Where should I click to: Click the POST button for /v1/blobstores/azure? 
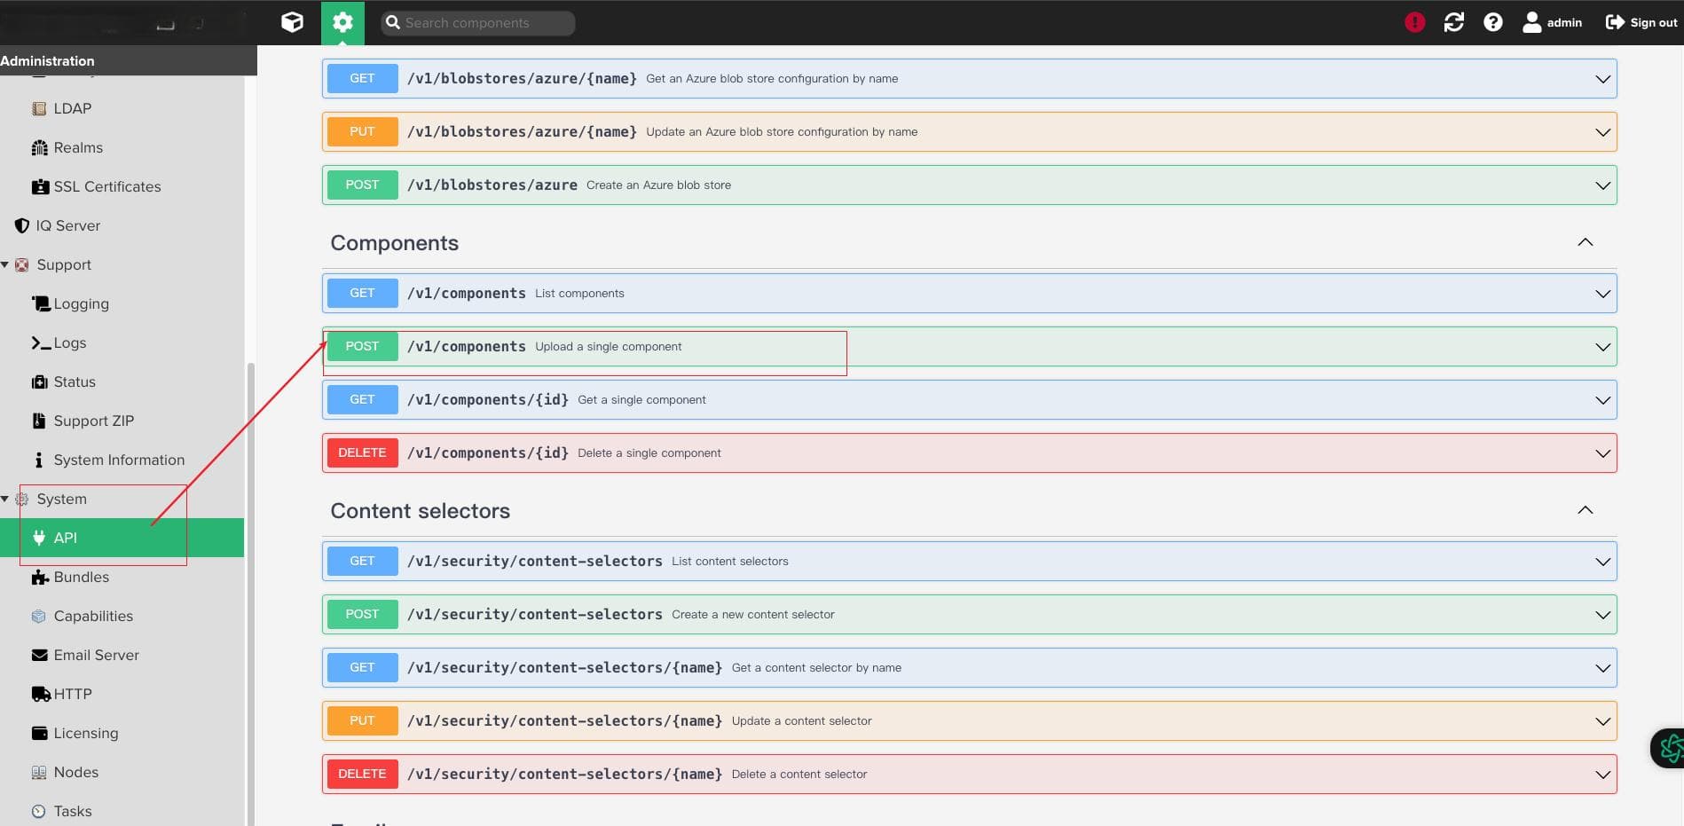[x=362, y=185]
